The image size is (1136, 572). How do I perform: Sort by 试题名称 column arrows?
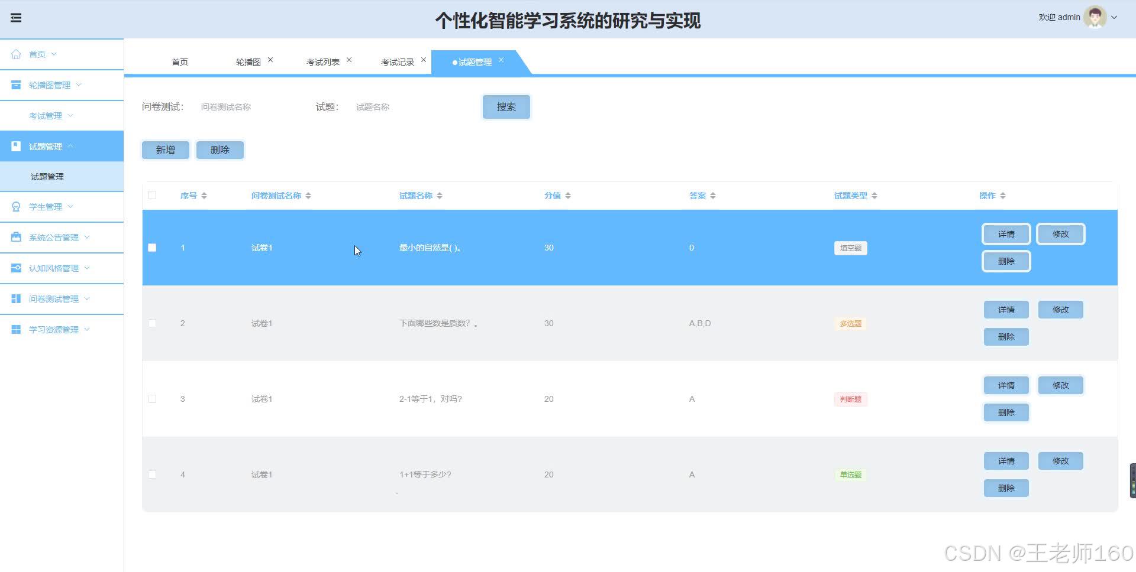click(440, 196)
